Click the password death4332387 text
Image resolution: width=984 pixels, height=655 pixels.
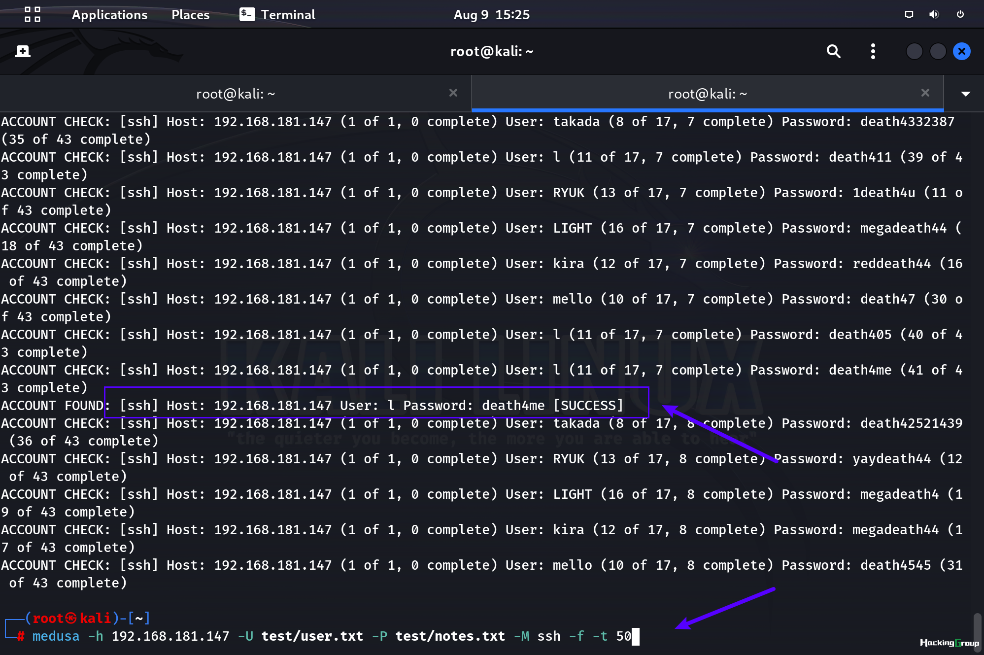pos(907,122)
